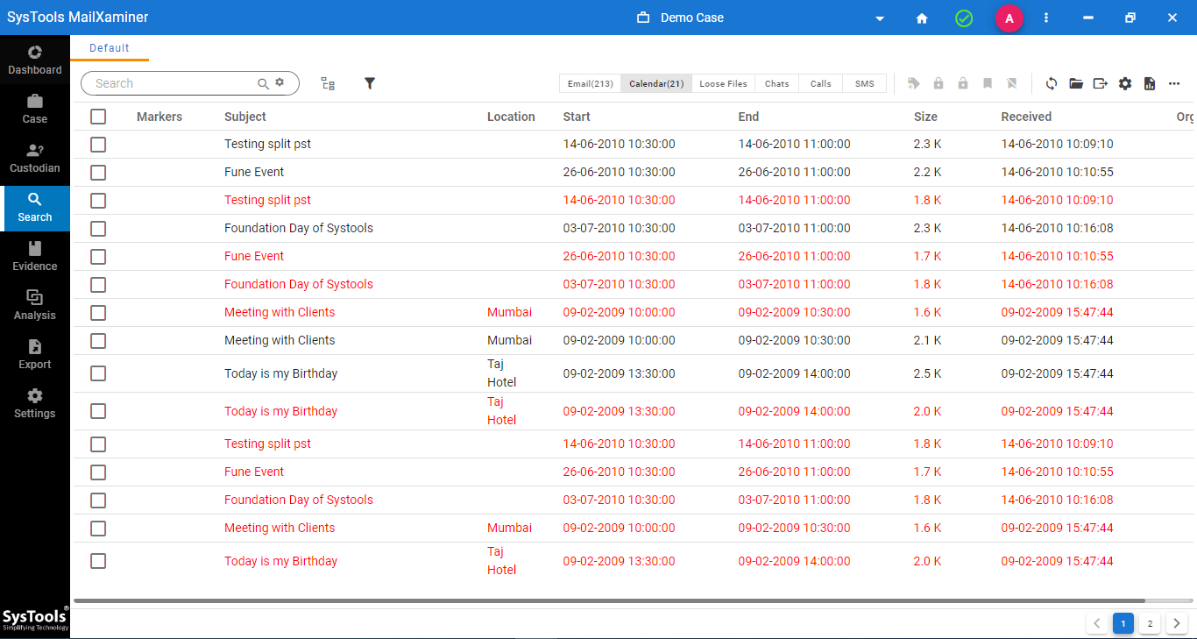Go to previous page arrow
Screen dimensions: 1197x639
[1097, 623]
